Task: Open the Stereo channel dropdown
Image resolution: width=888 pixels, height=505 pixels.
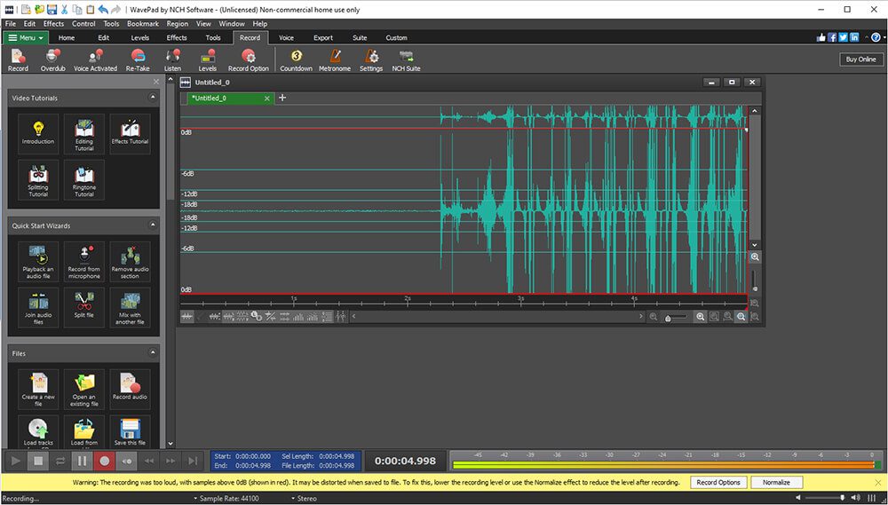Action: 304,499
